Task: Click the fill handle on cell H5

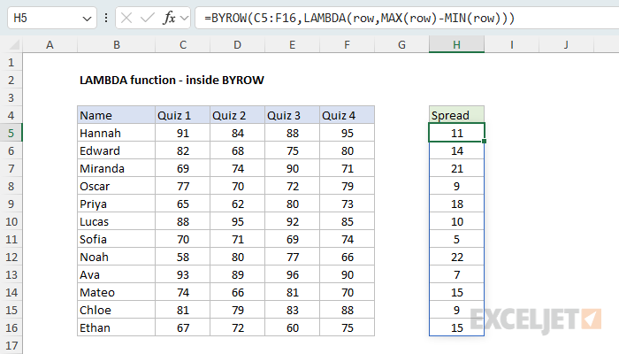Action: point(484,141)
